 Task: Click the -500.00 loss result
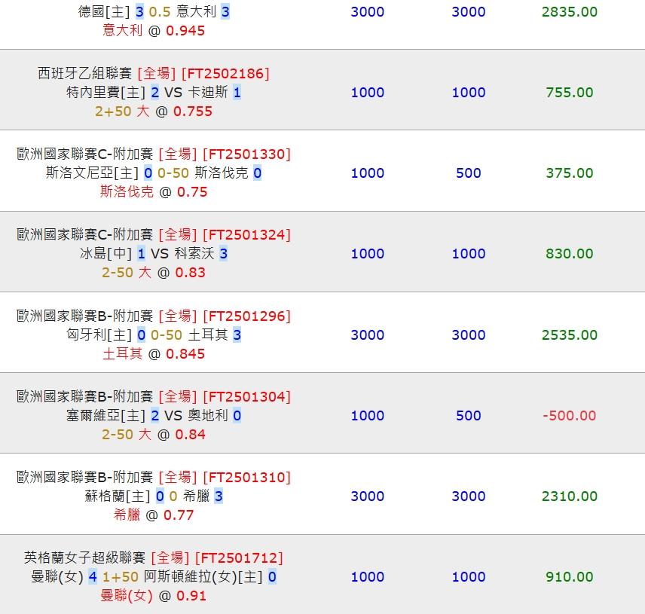pyautogui.click(x=570, y=415)
